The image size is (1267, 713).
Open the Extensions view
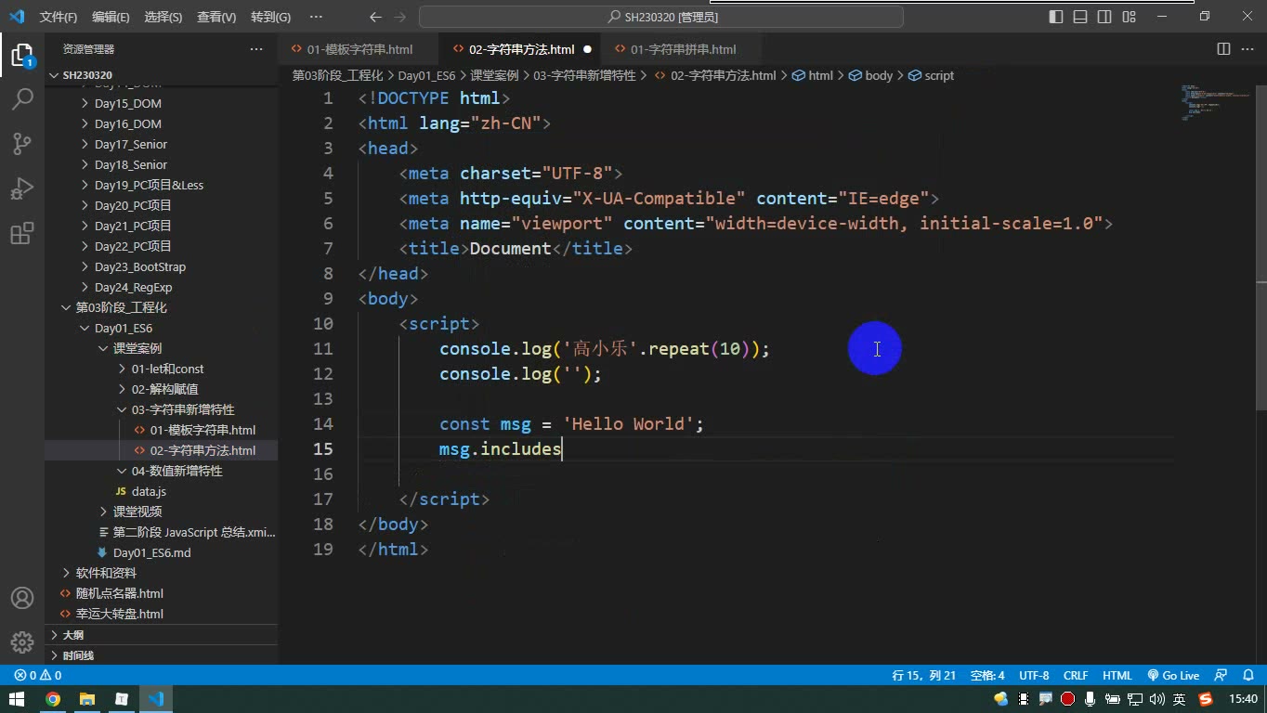[22, 233]
